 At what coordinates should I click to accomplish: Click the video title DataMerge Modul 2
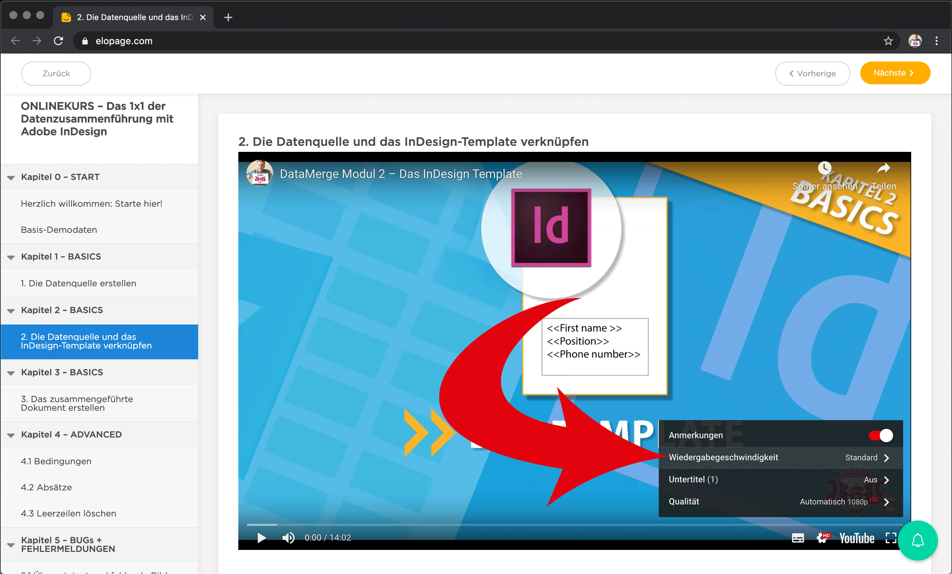[x=401, y=174]
